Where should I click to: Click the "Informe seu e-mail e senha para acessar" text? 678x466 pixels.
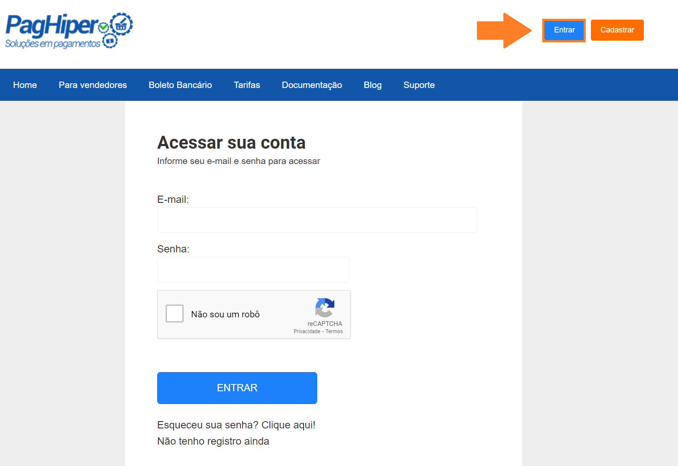[x=239, y=161]
